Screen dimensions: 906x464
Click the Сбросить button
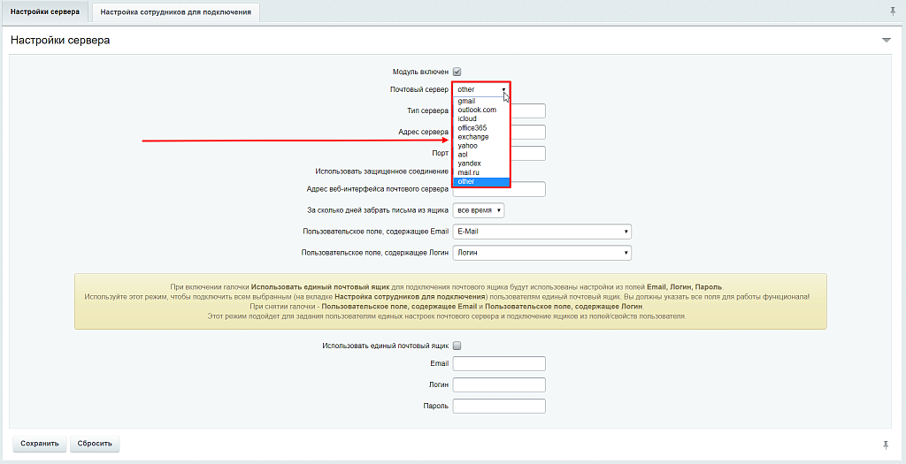pos(95,444)
